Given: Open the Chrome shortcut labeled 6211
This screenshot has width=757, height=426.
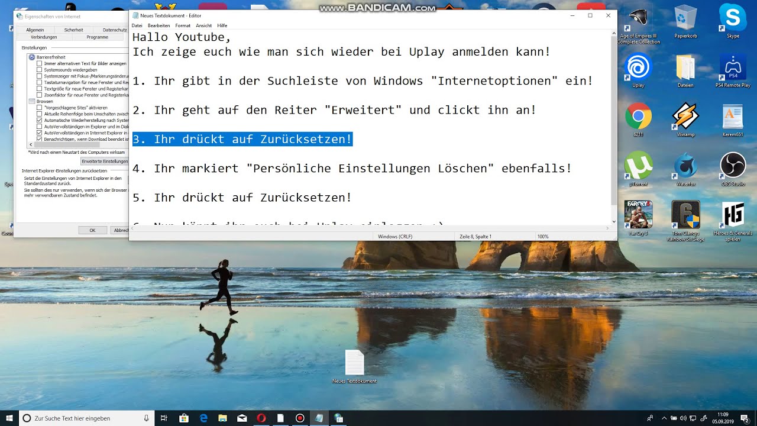Looking at the screenshot, I should pos(638,120).
